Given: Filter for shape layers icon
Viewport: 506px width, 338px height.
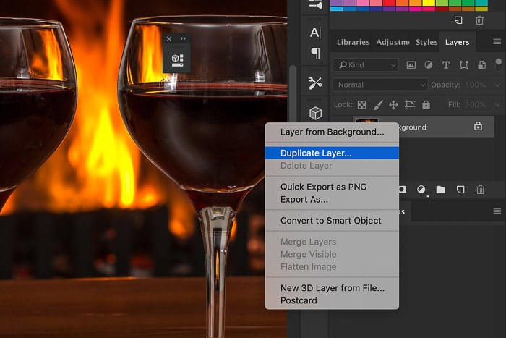Looking at the screenshot, I should pyautogui.click(x=464, y=65).
